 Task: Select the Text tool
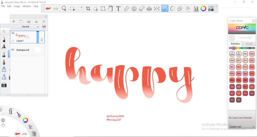pos(118,9)
